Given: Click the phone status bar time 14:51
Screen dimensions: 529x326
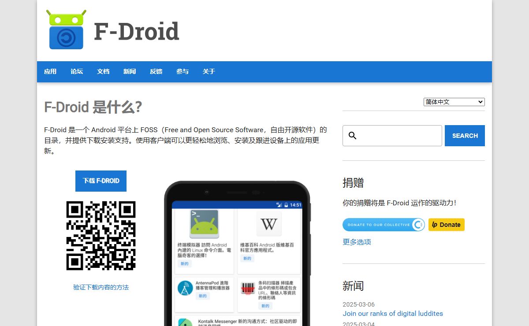Looking at the screenshot, I should pos(296,205).
